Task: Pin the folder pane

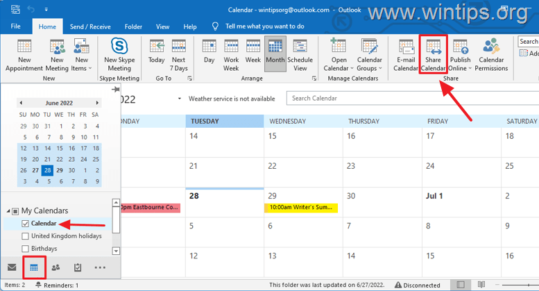Action: click(x=115, y=90)
